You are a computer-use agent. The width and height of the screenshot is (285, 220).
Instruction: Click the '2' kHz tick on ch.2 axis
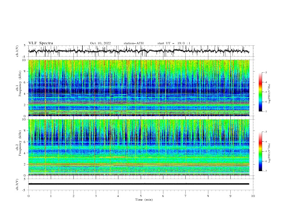[25, 164]
